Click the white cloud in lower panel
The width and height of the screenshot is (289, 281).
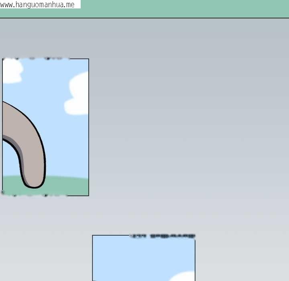click(x=184, y=277)
